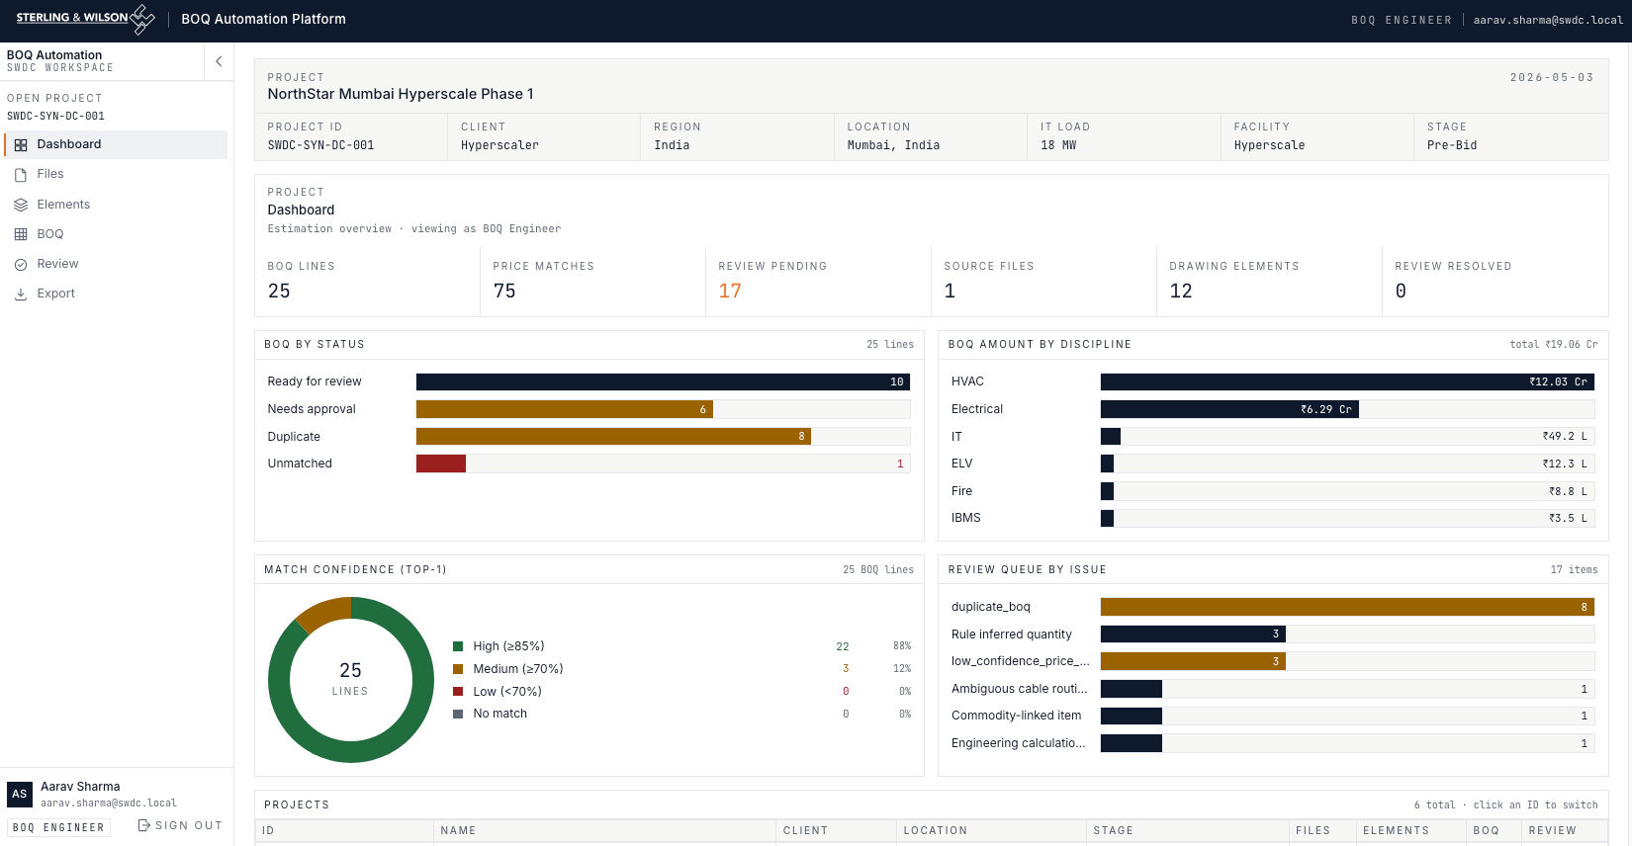
Task: Click the Review checkmark circle icon
Action: [21, 265]
